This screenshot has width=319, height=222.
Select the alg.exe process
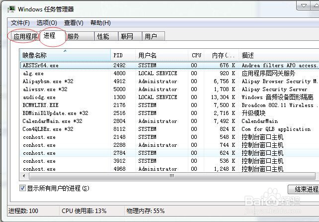point(169,73)
